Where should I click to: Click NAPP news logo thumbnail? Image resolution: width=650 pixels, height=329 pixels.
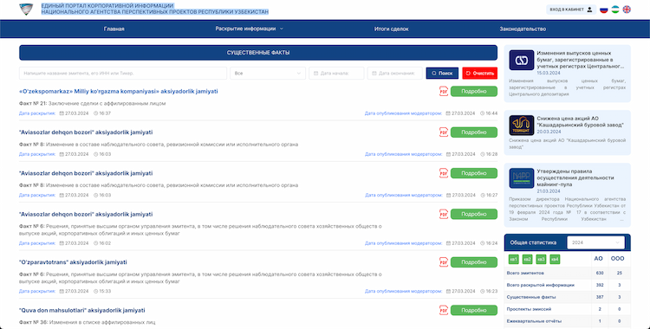(x=522, y=178)
